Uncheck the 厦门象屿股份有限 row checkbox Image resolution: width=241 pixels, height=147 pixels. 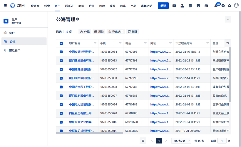click(61, 96)
